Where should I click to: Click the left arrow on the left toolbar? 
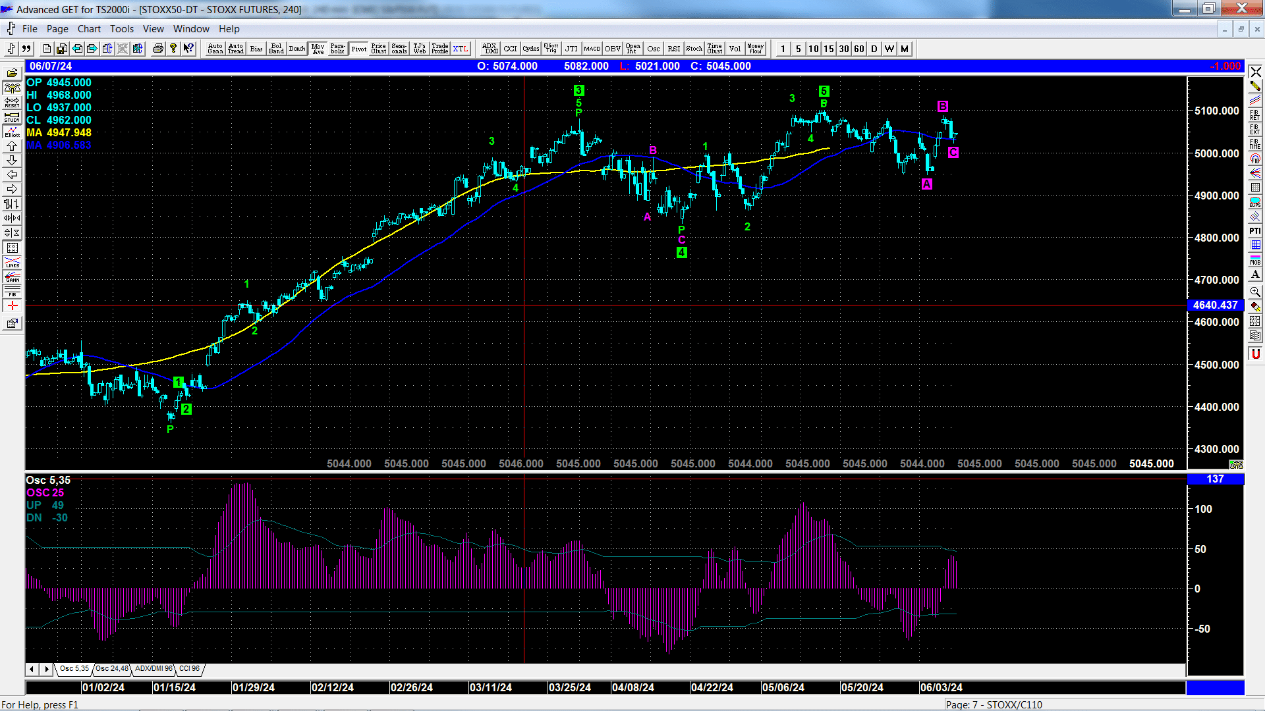point(12,174)
